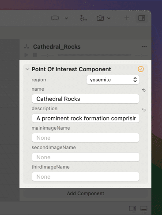Toggle the bottom panel icon in bottom bar
162x215 pixels.
click(144, 208)
